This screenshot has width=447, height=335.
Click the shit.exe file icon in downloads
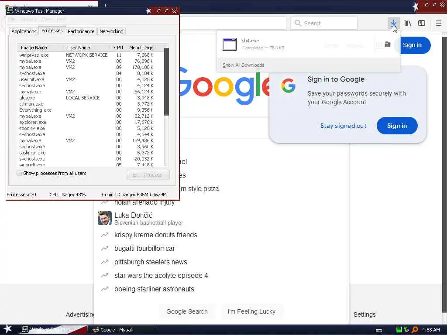point(230,44)
